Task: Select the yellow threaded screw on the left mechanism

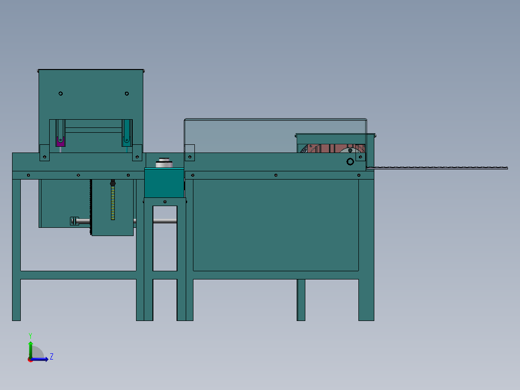Action: [113, 203]
